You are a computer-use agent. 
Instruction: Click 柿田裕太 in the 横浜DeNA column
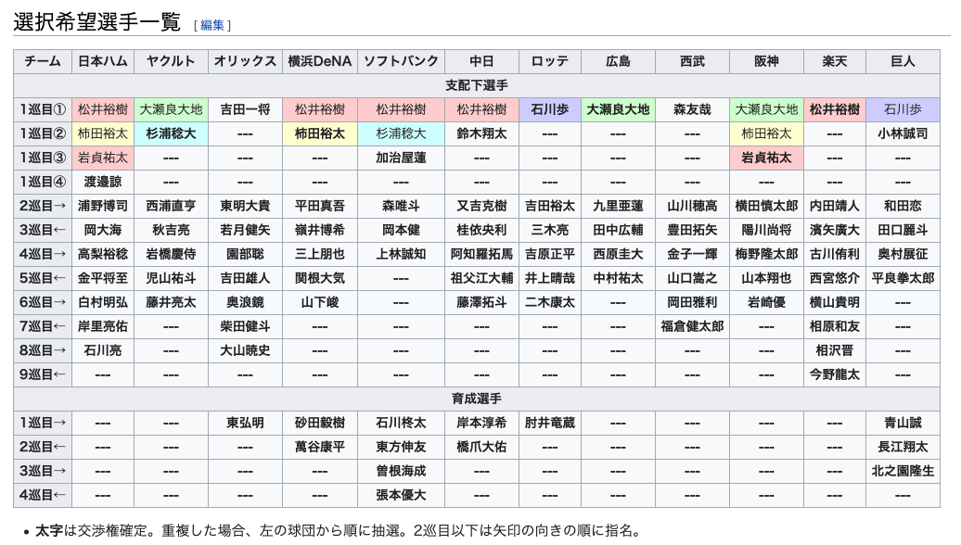pos(320,133)
